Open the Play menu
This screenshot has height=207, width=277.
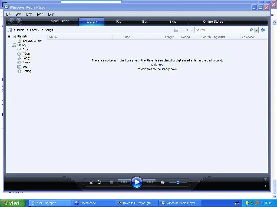pos(29,14)
